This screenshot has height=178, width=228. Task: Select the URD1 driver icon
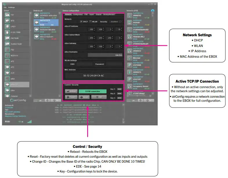click(7, 26)
